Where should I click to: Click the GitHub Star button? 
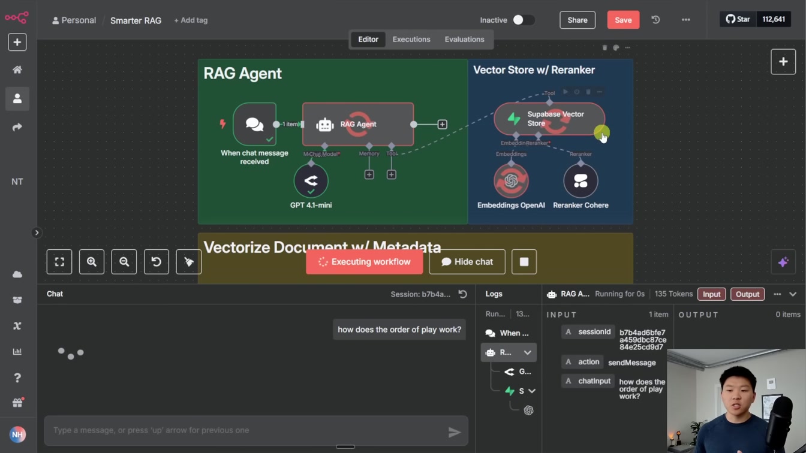[738, 19]
